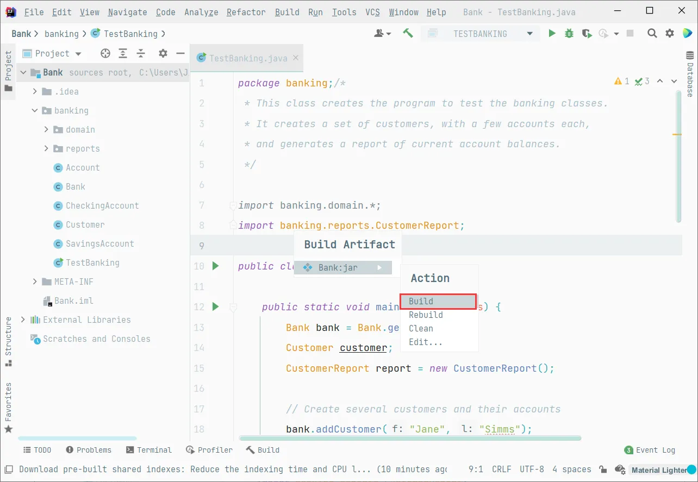Viewport: 698px width, 482px height.
Task: Run with Coverage shield icon
Action: click(586, 33)
